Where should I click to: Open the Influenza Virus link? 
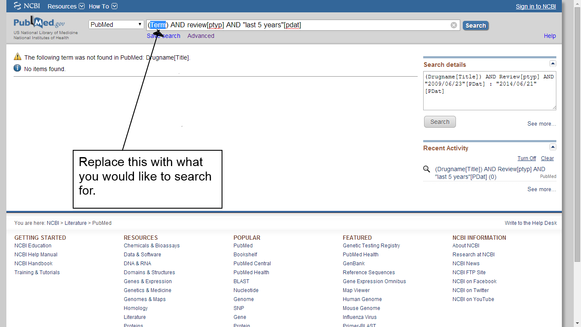pos(360,317)
